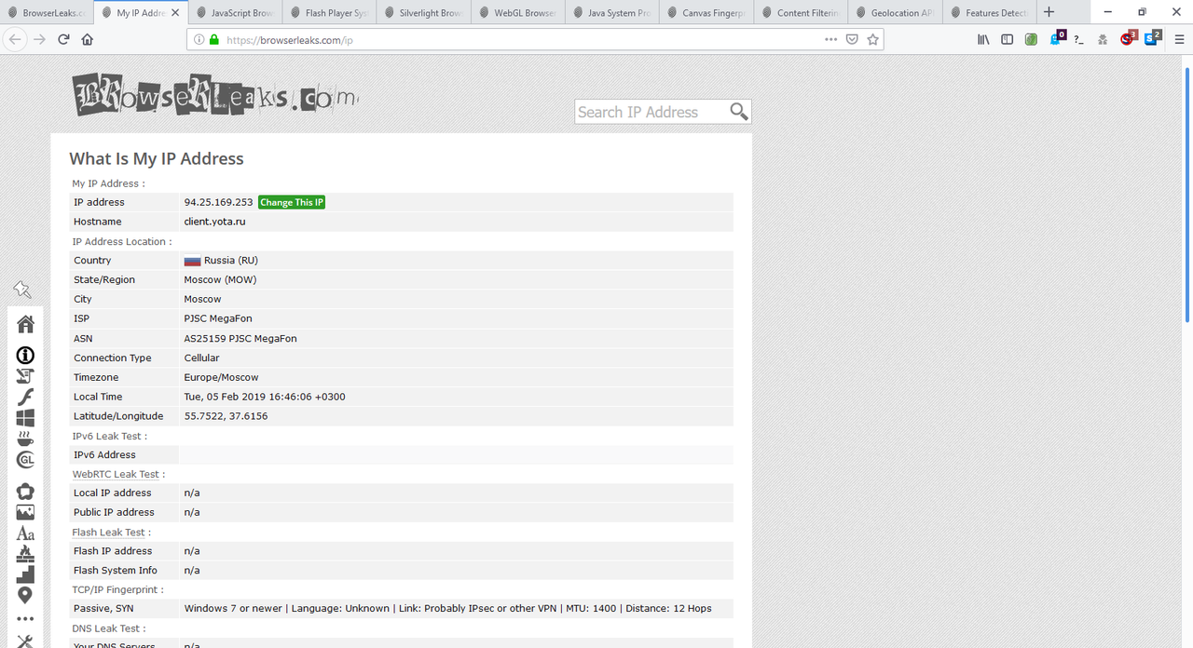The image size is (1193, 648).
Task: Open page actions three-dots in address bar
Action: pyautogui.click(x=830, y=39)
